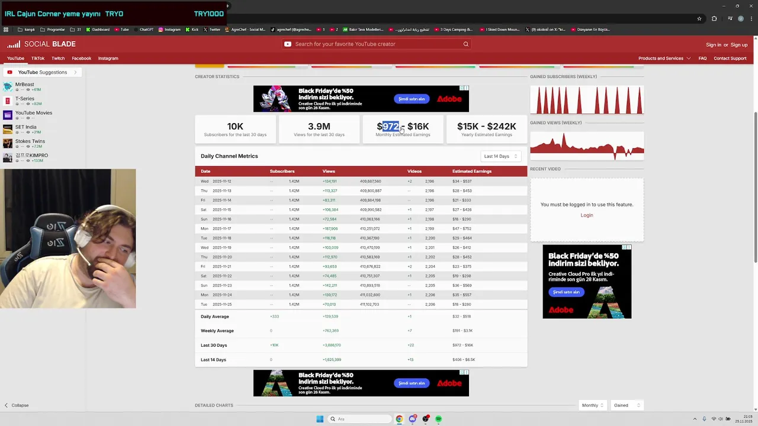Click Şimdi satın alın on the sidebar Adobe ad

[x=567, y=292]
